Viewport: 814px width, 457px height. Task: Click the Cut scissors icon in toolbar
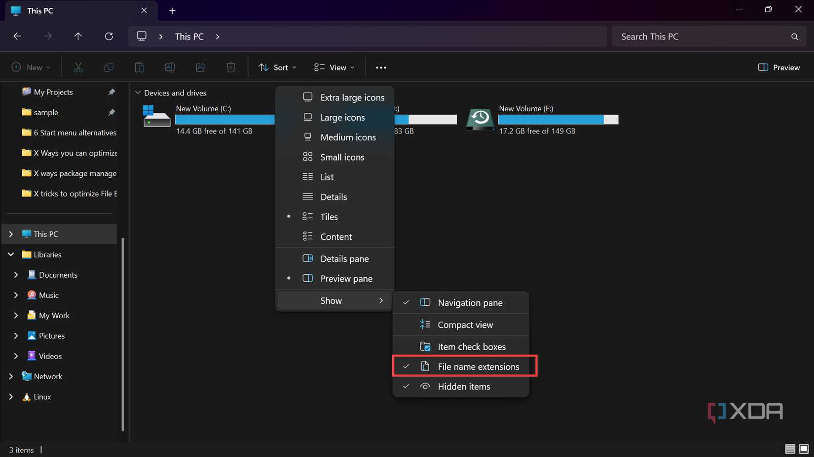(x=78, y=67)
